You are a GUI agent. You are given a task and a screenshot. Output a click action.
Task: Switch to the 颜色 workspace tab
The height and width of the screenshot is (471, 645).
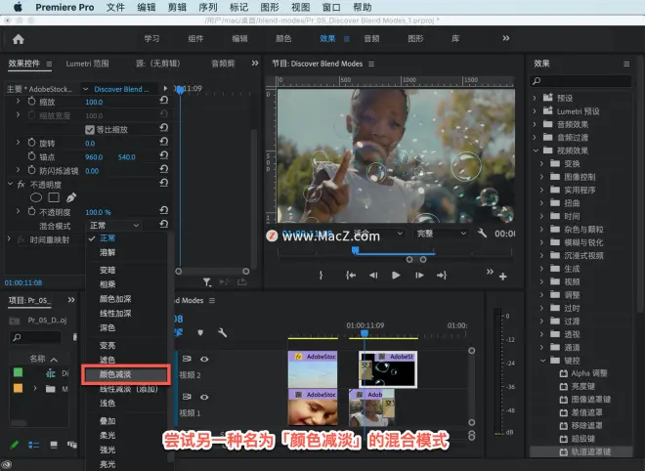(x=283, y=39)
